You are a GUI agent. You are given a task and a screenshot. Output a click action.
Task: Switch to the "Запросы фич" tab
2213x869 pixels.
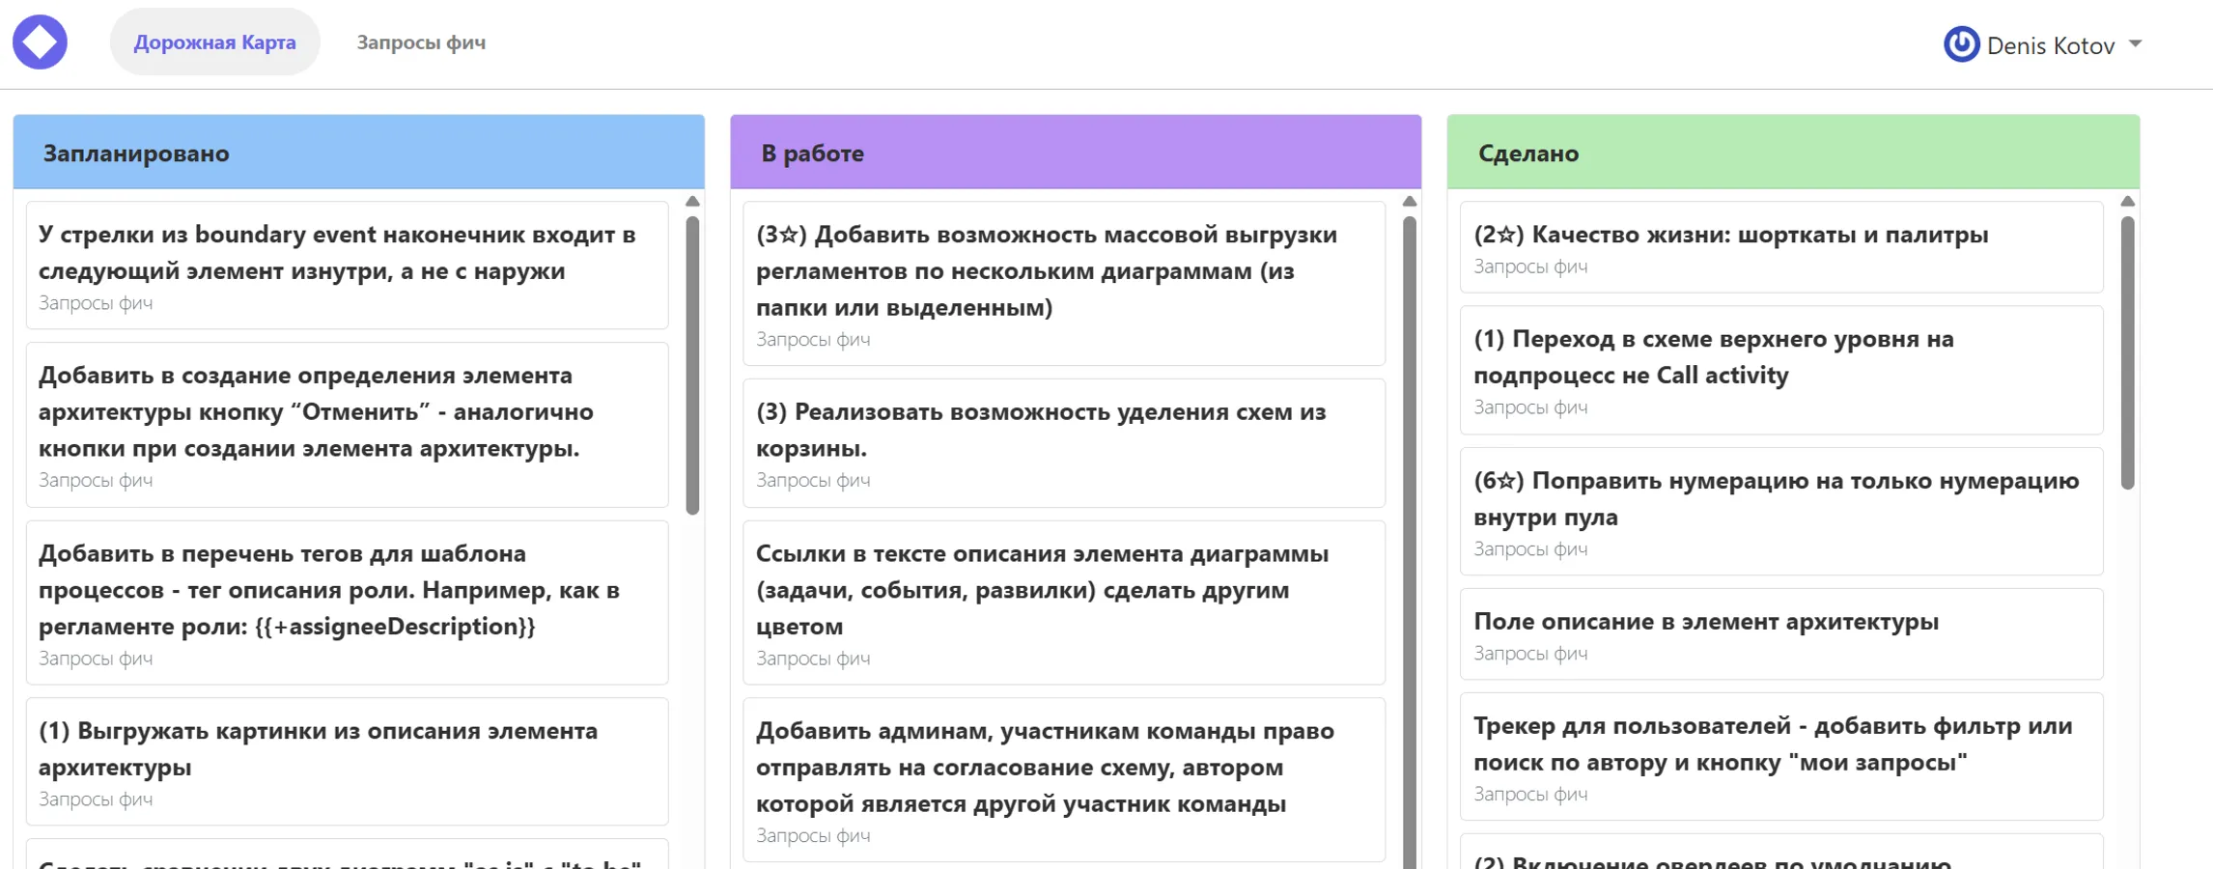click(x=422, y=42)
